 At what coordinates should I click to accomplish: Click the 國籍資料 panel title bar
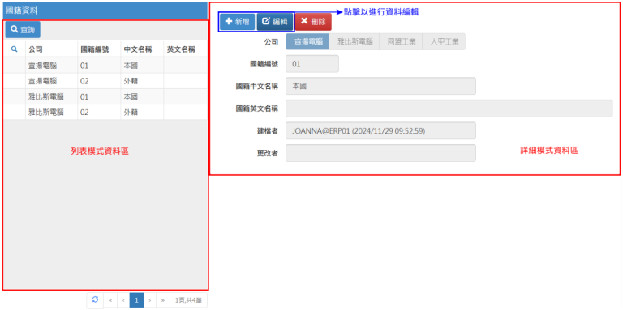coord(105,11)
